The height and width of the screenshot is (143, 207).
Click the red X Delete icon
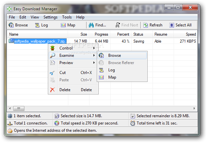(x=52, y=90)
